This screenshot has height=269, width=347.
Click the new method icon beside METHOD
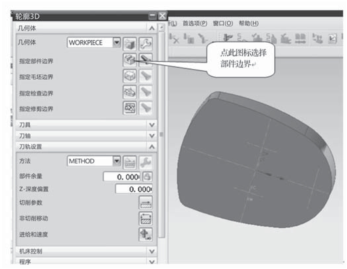pyautogui.click(x=130, y=163)
